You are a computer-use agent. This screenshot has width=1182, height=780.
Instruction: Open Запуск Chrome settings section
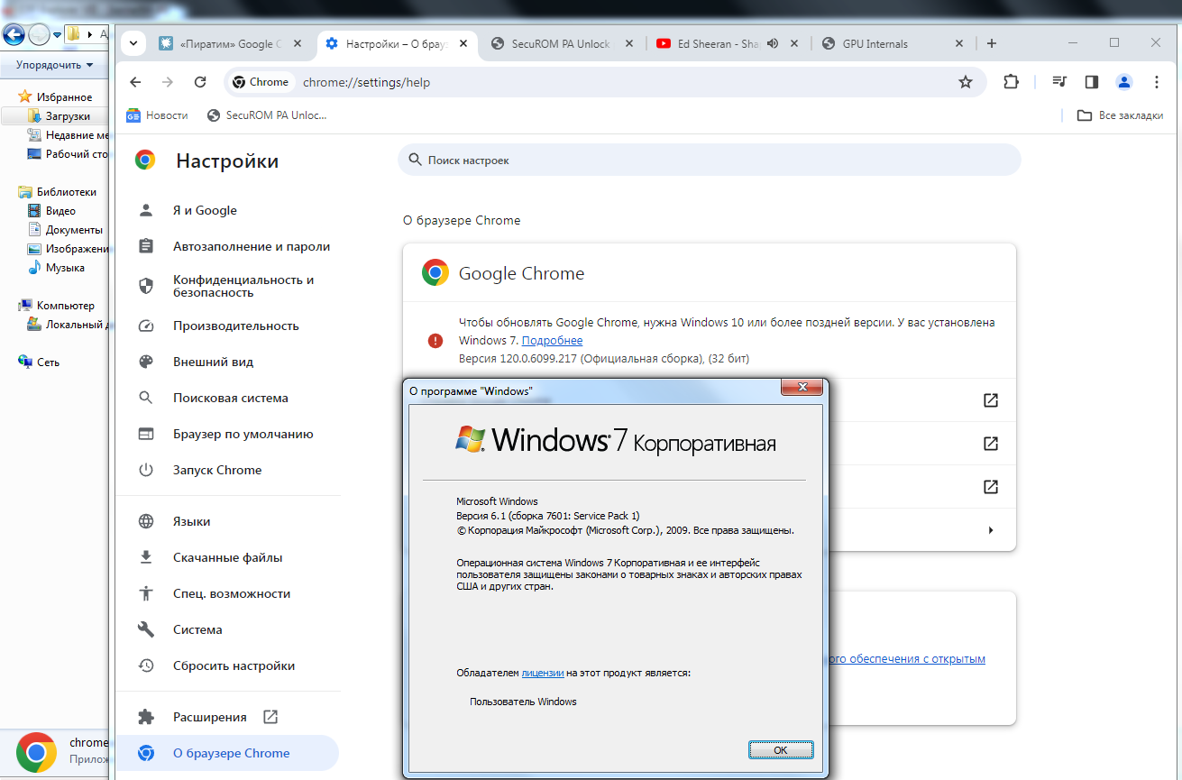pos(227,470)
